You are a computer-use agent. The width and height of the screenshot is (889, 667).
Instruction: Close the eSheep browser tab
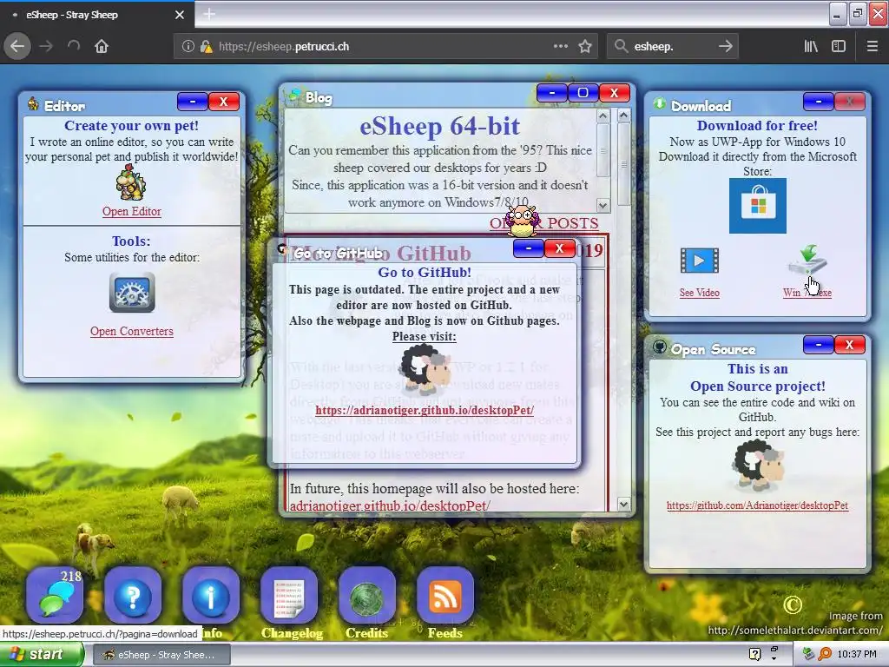click(180, 15)
